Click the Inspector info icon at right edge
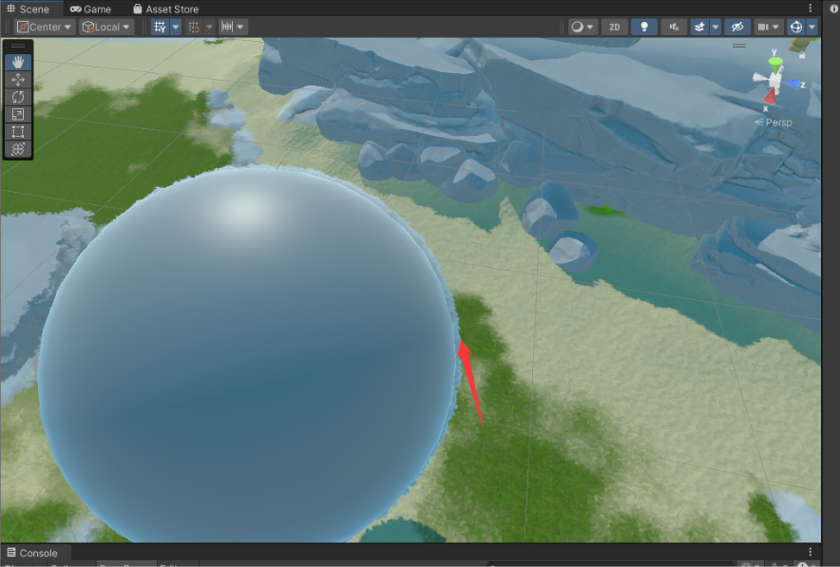Screen dimensions: 840x567 tap(833, 9)
